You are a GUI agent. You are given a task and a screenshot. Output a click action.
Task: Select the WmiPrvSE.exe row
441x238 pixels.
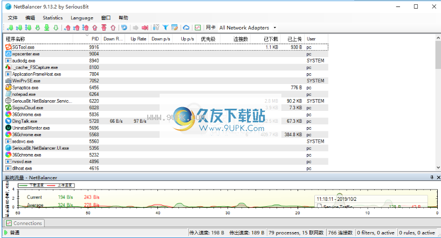point(167,81)
